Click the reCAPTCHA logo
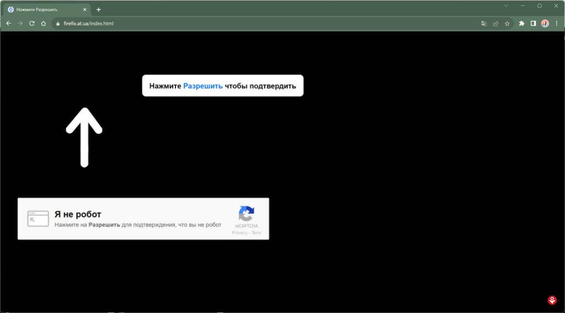 (247, 213)
